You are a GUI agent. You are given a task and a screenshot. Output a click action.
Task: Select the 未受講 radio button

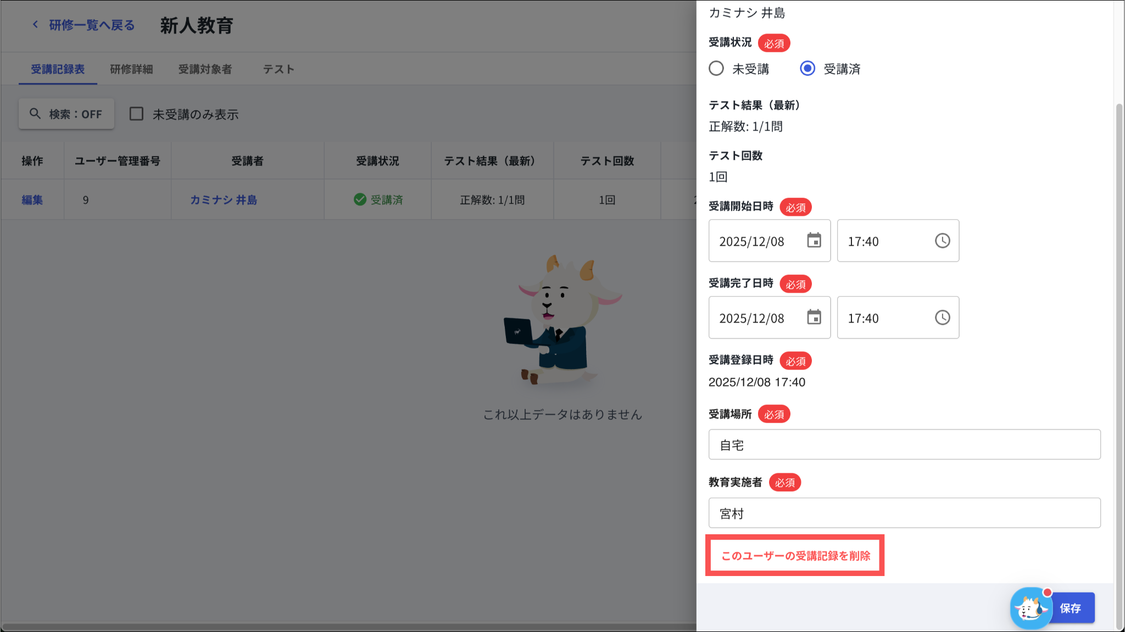pyautogui.click(x=716, y=69)
